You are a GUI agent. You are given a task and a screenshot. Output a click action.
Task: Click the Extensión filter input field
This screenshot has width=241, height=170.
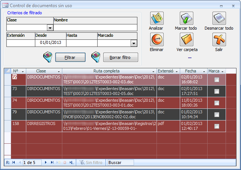pyautogui.click(x=21, y=43)
